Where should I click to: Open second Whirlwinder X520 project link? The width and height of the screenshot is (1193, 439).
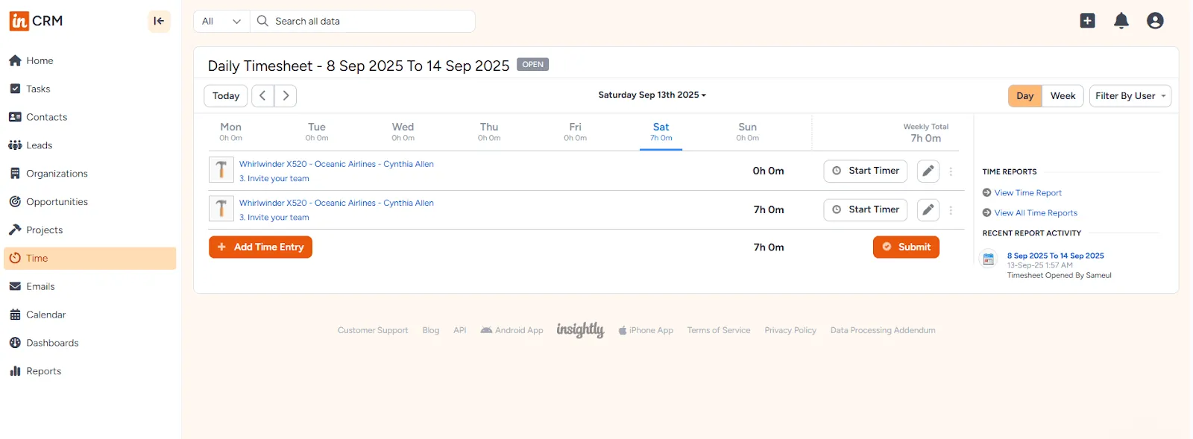coord(336,203)
